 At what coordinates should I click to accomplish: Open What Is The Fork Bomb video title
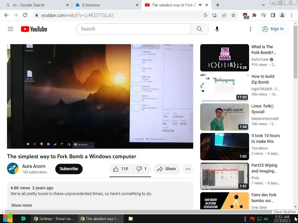pos(264,49)
